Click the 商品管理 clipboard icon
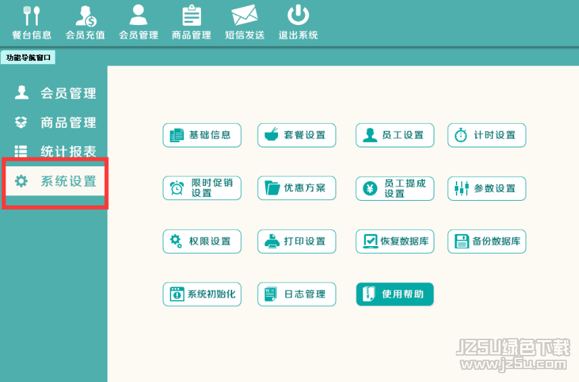 (x=191, y=16)
